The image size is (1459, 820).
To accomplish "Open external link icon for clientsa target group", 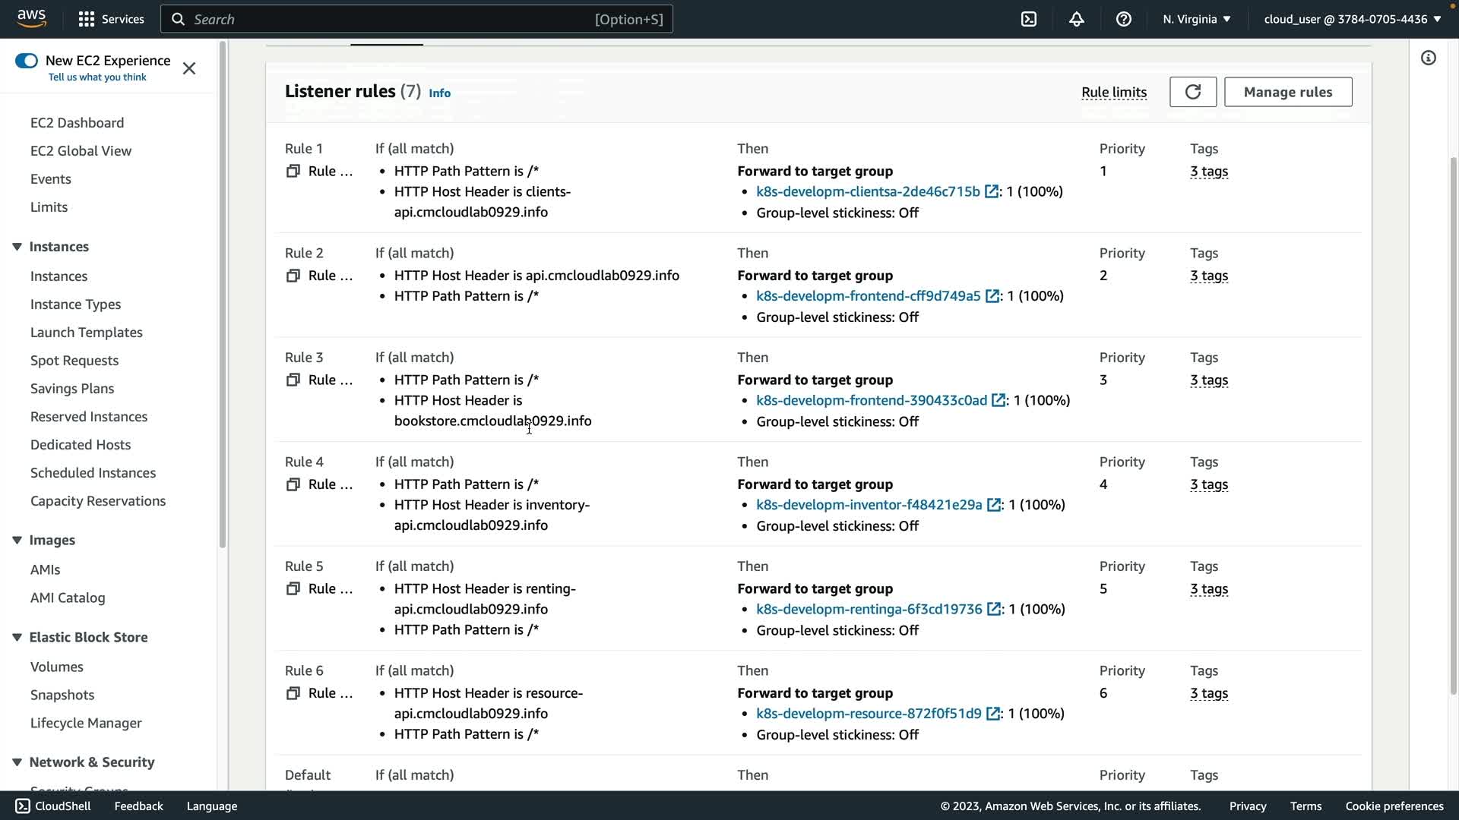I will pos(992,192).
